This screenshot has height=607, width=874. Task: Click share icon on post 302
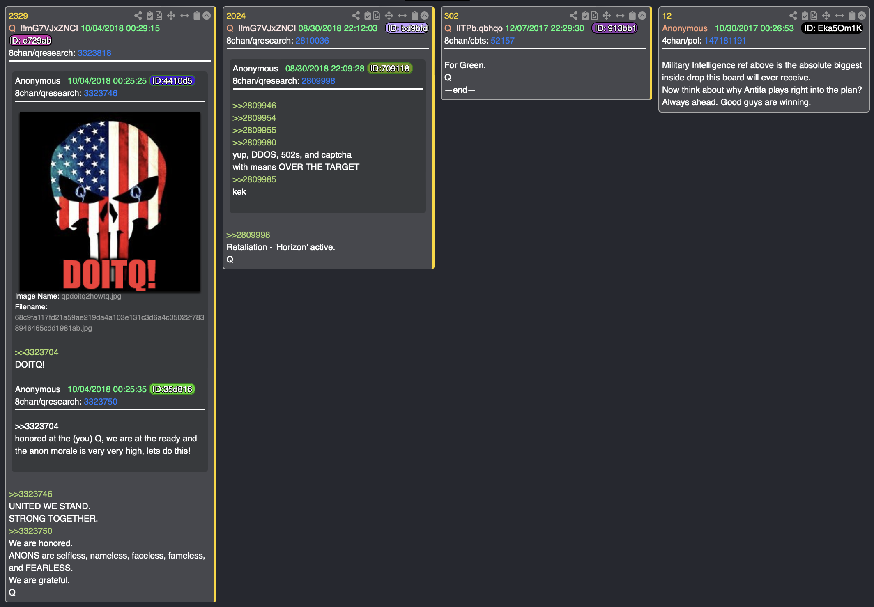[573, 16]
